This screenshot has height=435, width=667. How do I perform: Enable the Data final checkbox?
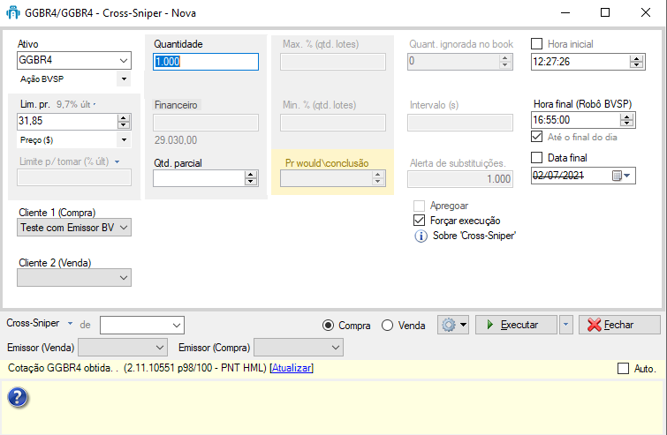pyautogui.click(x=537, y=157)
